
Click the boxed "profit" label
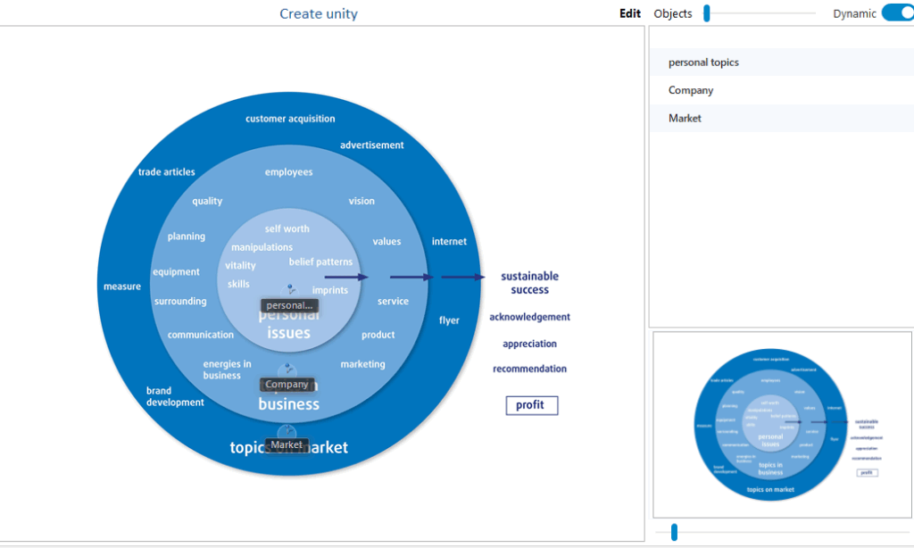[531, 405]
